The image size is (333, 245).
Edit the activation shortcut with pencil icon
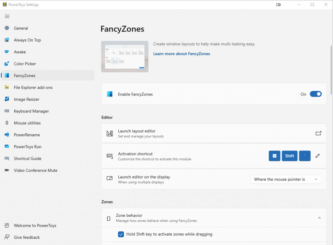(x=317, y=156)
